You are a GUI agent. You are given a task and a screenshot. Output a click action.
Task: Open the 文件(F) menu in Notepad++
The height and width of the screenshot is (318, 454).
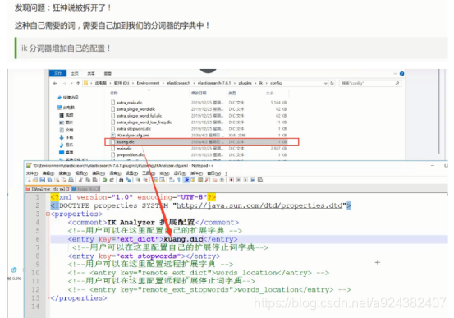31,173
